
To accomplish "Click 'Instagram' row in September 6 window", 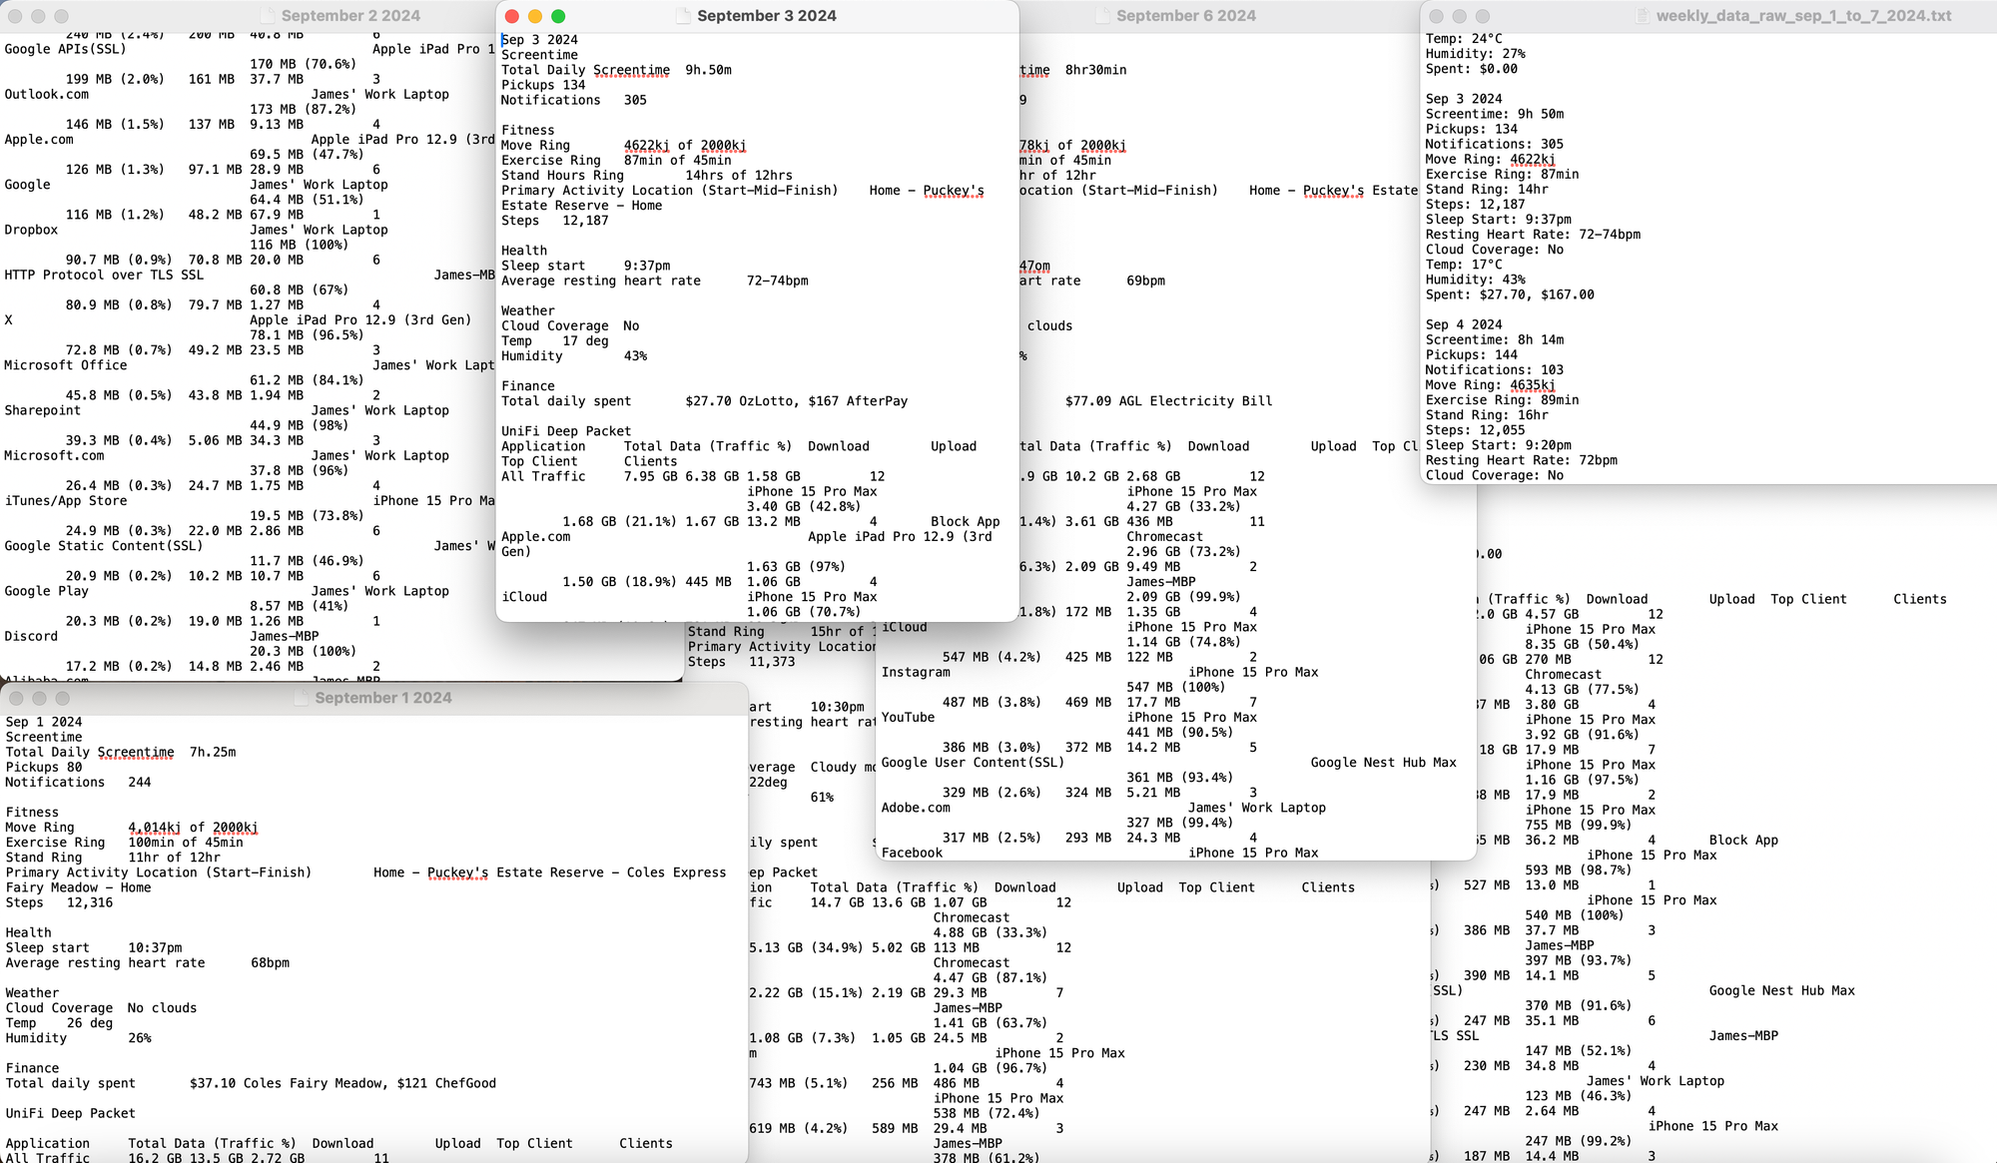I will click(916, 672).
